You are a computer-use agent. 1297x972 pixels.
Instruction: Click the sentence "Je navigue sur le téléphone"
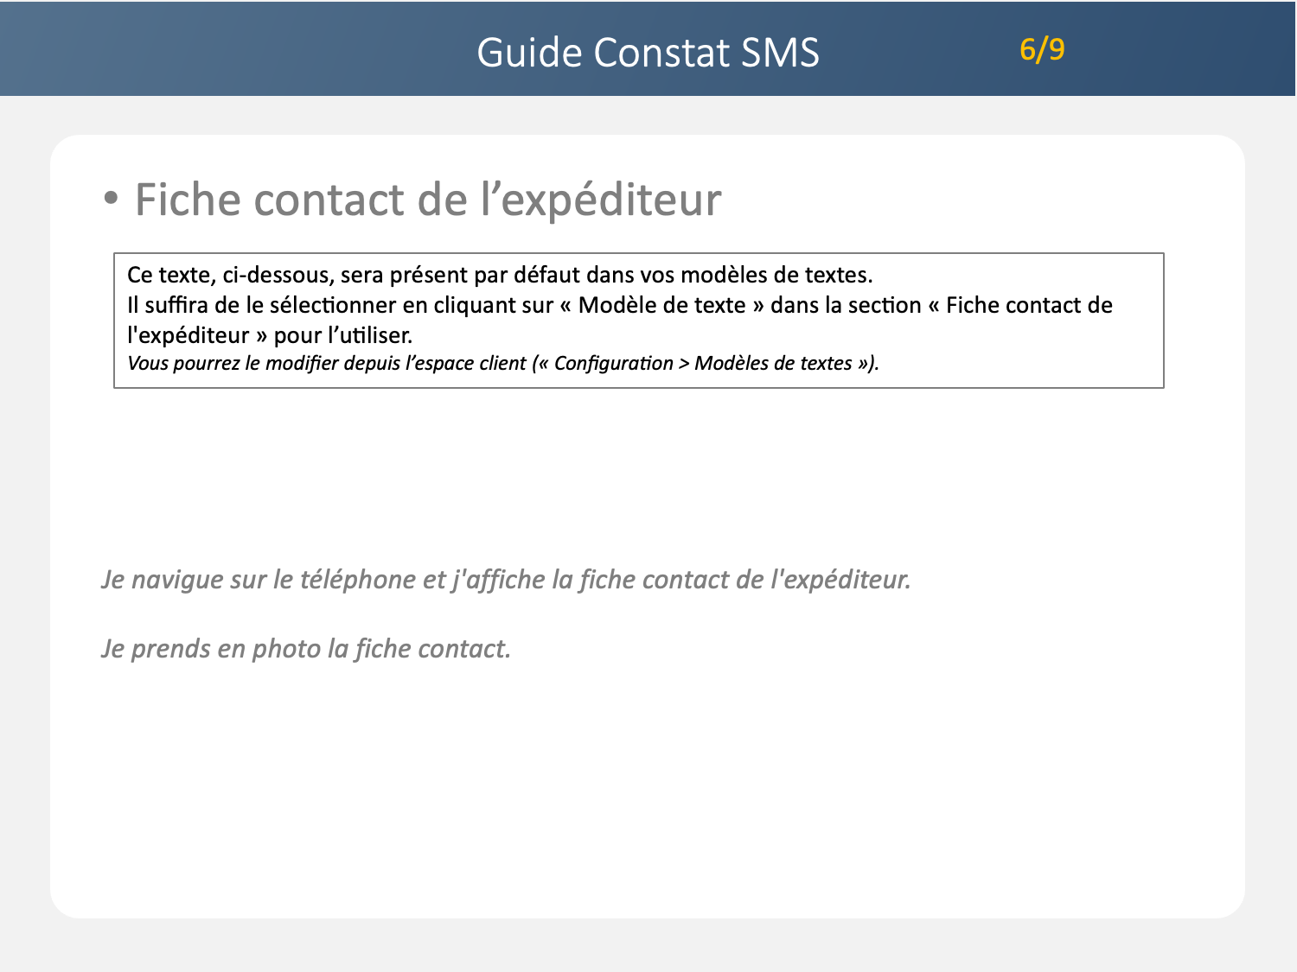pyautogui.click(x=506, y=579)
